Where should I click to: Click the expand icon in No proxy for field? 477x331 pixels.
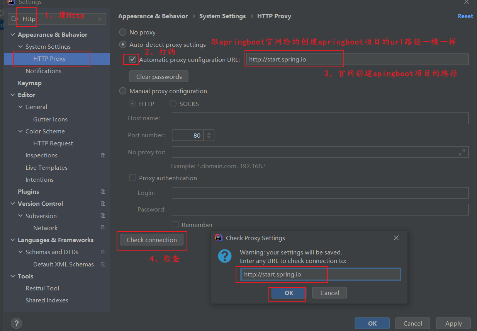[462, 152]
